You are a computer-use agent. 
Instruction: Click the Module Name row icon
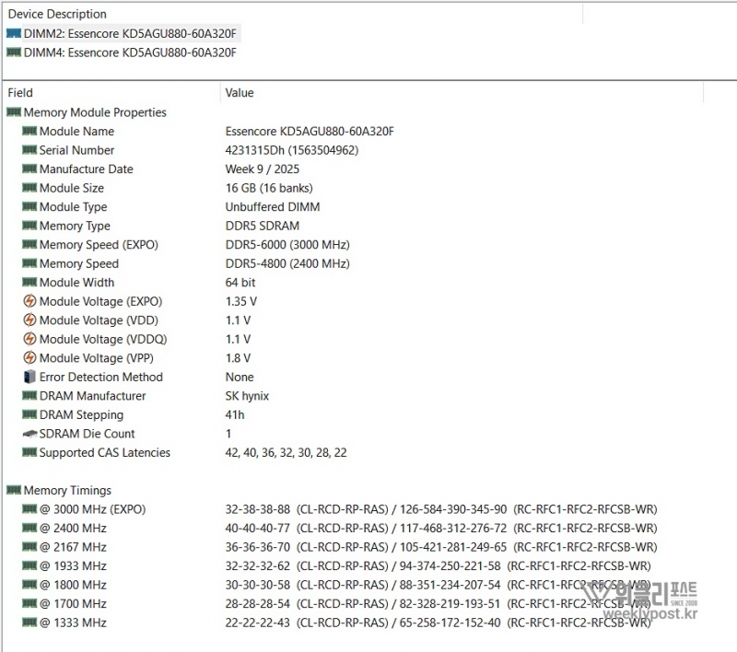pyautogui.click(x=29, y=131)
